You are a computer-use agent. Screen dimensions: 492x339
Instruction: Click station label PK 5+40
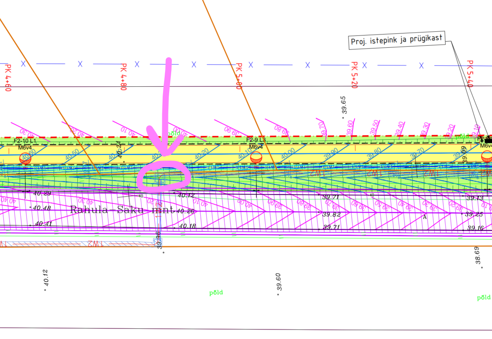[470, 74]
